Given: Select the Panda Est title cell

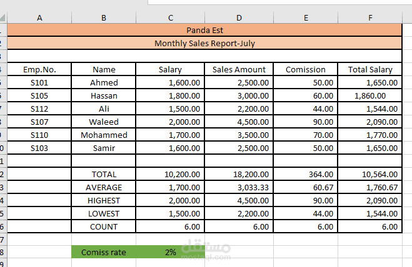Looking at the screenshot, I should (x=204, y=30).
